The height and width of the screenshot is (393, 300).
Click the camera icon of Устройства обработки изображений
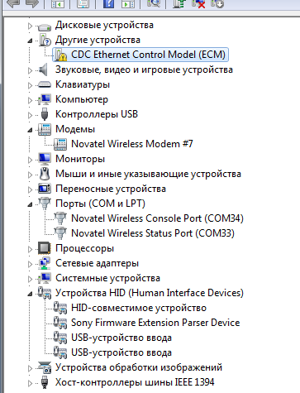pyautogui.click(x=45, y=367)
